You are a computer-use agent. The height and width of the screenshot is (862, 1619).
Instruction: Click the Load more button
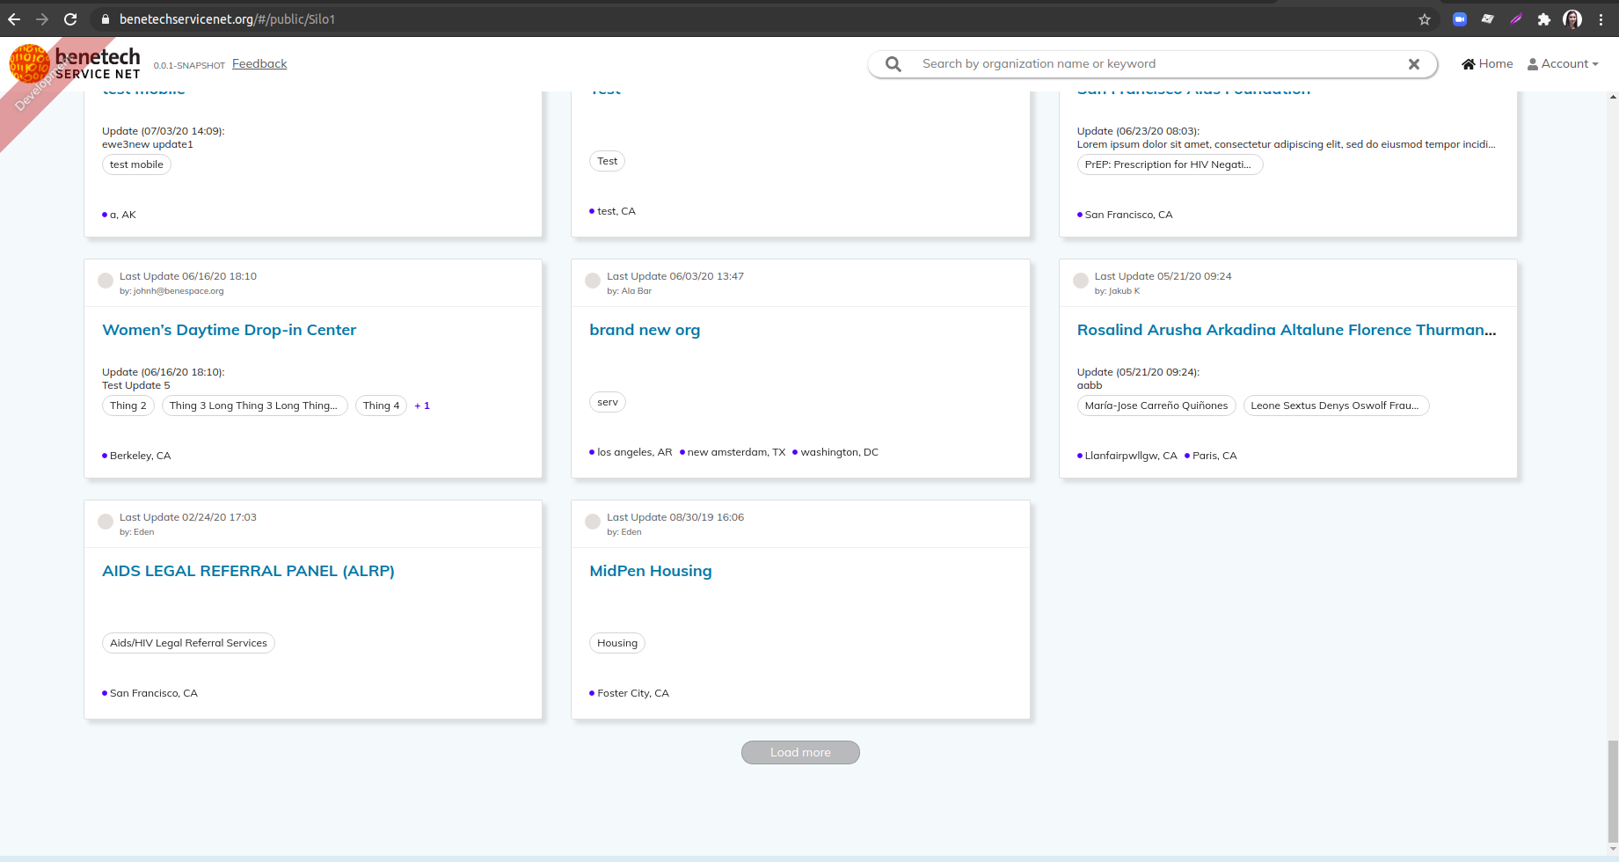(x=799, y=752)
